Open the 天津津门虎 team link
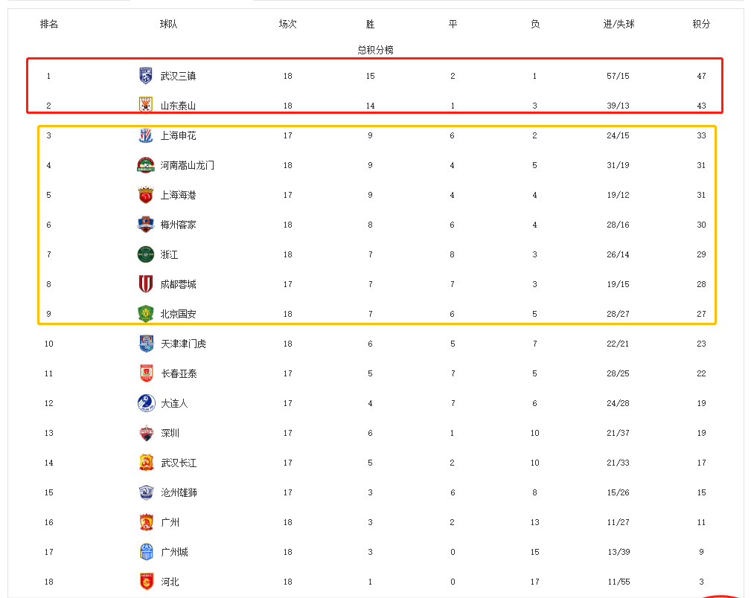 [183, 344]
